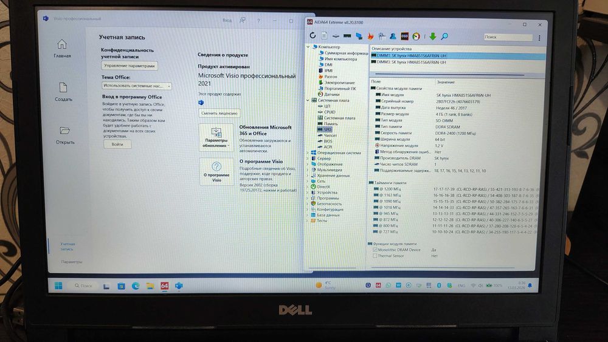Click Сменить лицензию button

tap(219, 113)
